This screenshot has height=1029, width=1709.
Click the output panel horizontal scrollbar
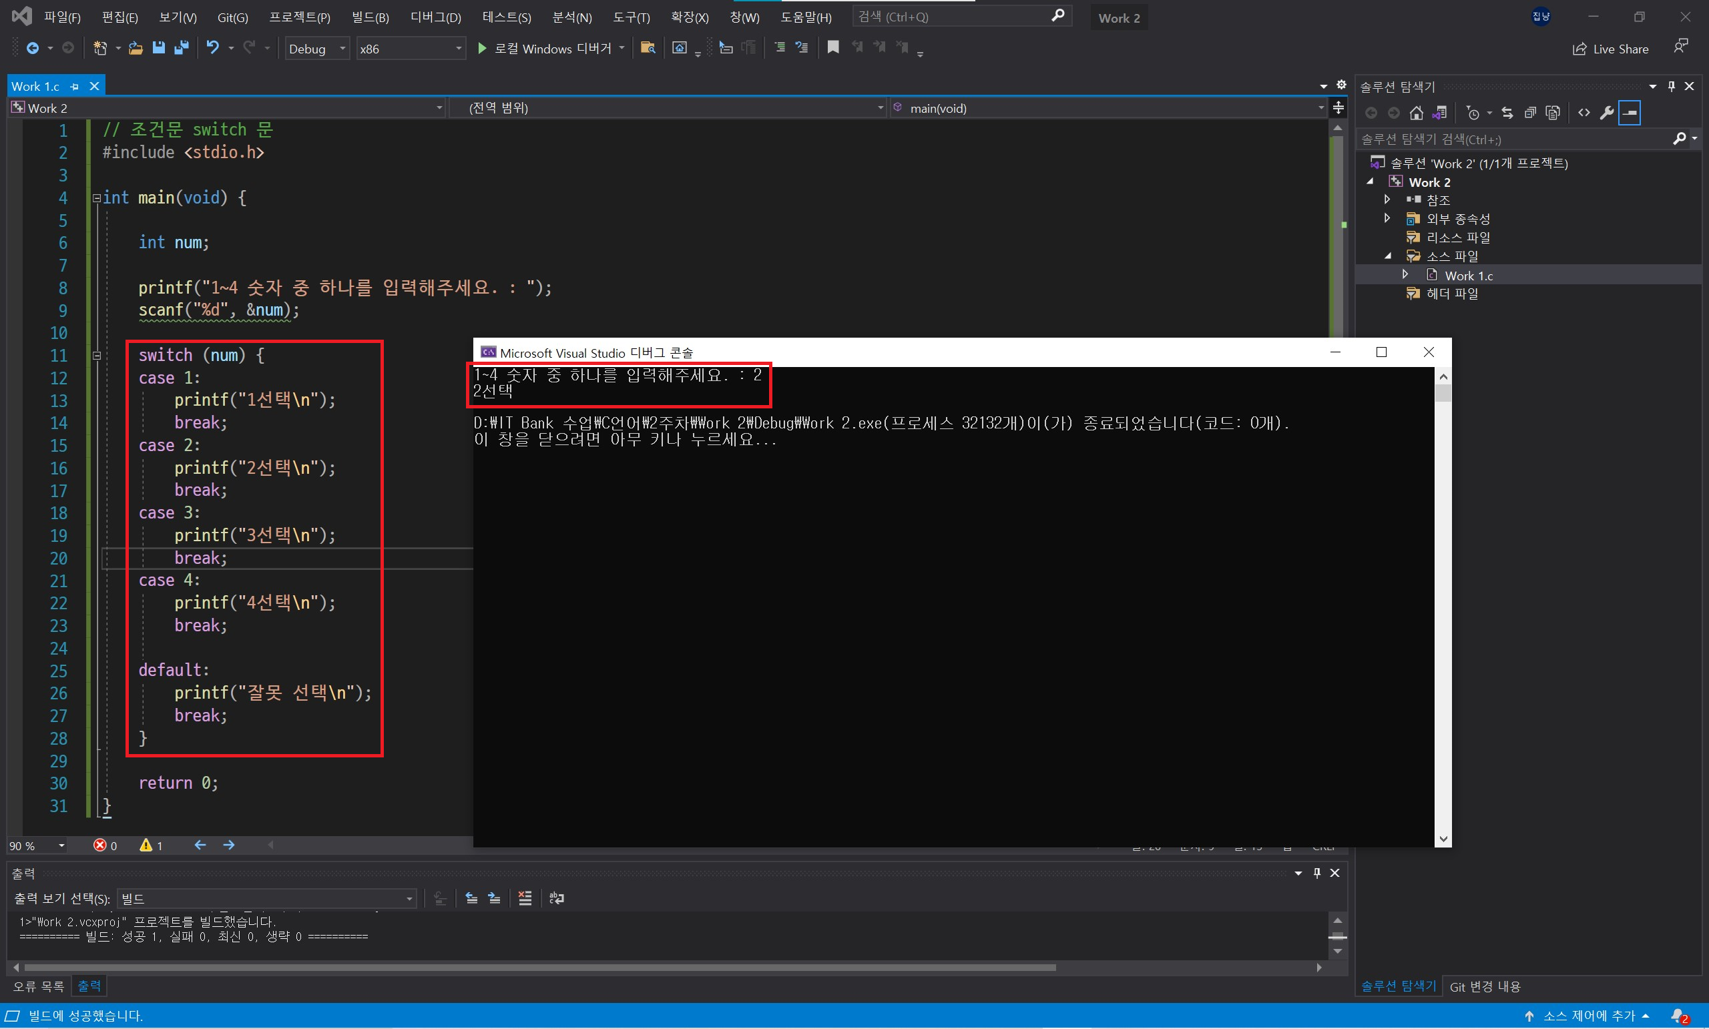pyautogui.click(x=539, y=968)
